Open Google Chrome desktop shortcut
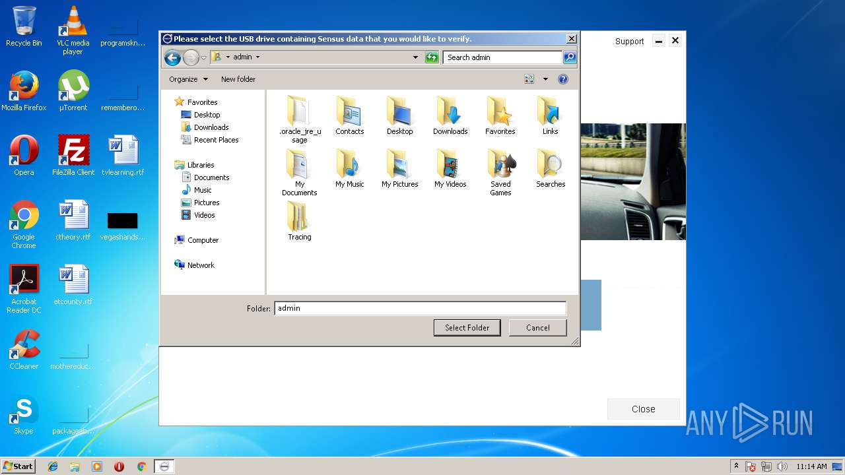The image size is (845, 475). click(x=24, y=225)
